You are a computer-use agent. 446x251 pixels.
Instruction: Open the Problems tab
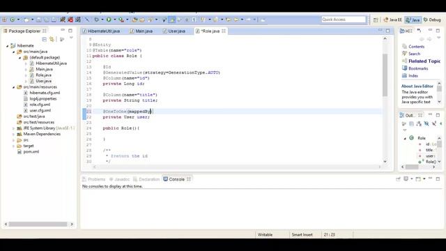click(93, 179)
